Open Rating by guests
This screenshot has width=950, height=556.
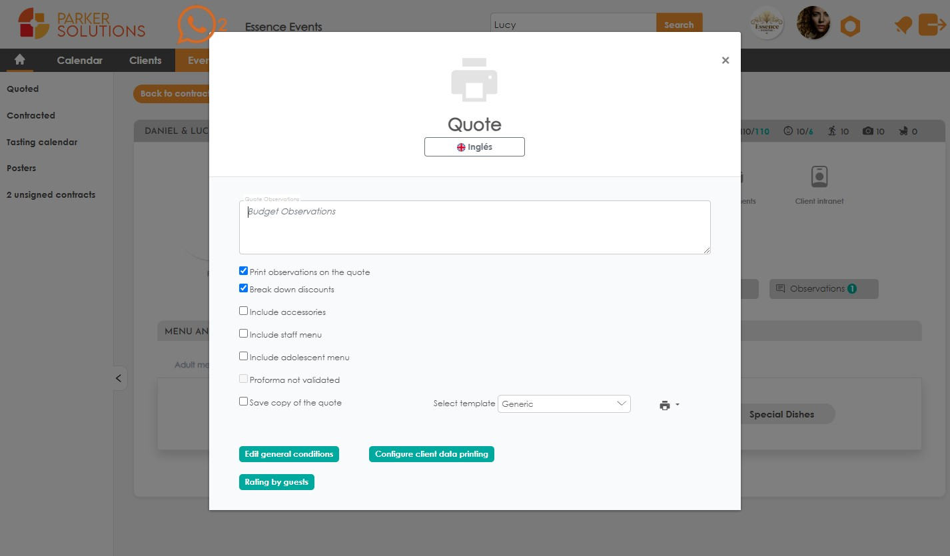pos(276,481)
